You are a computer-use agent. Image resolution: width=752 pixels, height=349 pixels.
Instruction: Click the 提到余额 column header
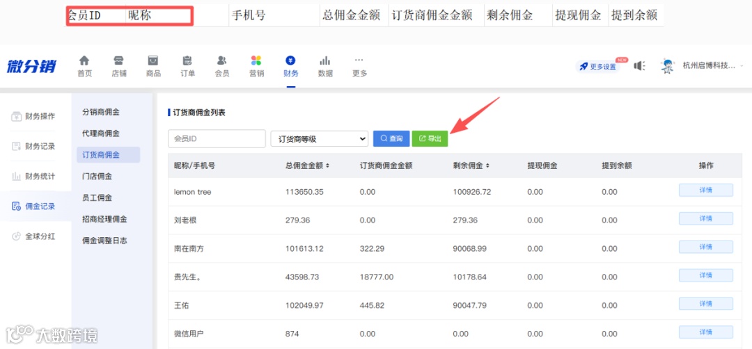point(617,165)
